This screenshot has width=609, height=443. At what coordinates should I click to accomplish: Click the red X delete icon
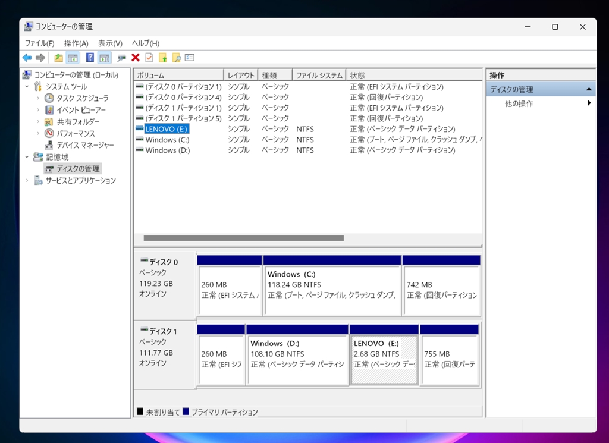click(x=136, y=58)
